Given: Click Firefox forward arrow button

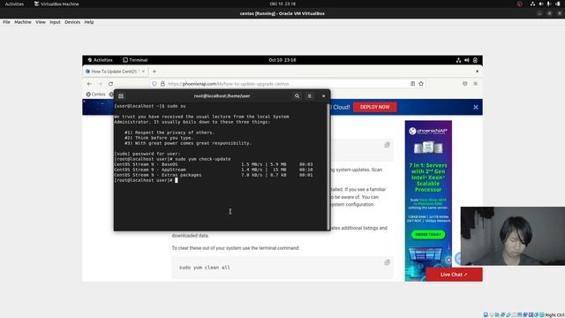Looking at the screenshot, I should pos(100,84).
